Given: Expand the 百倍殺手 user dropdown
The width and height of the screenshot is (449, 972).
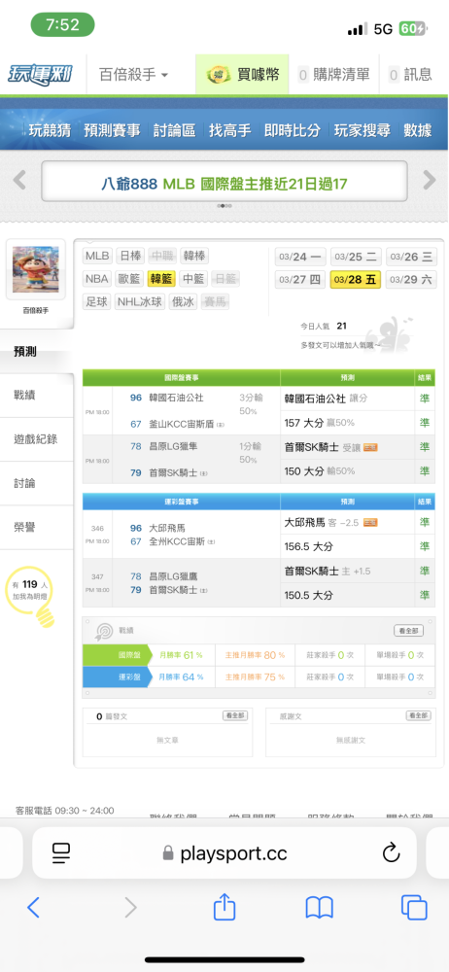Looking at the screenshot, I should (x=134, y=75).
